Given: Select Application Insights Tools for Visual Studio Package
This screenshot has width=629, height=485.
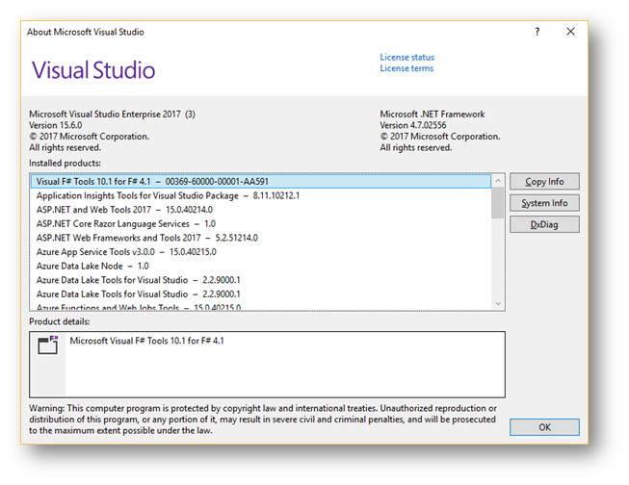Looking at the screenshot, I should pyautogui.click(x=261, y=195).
